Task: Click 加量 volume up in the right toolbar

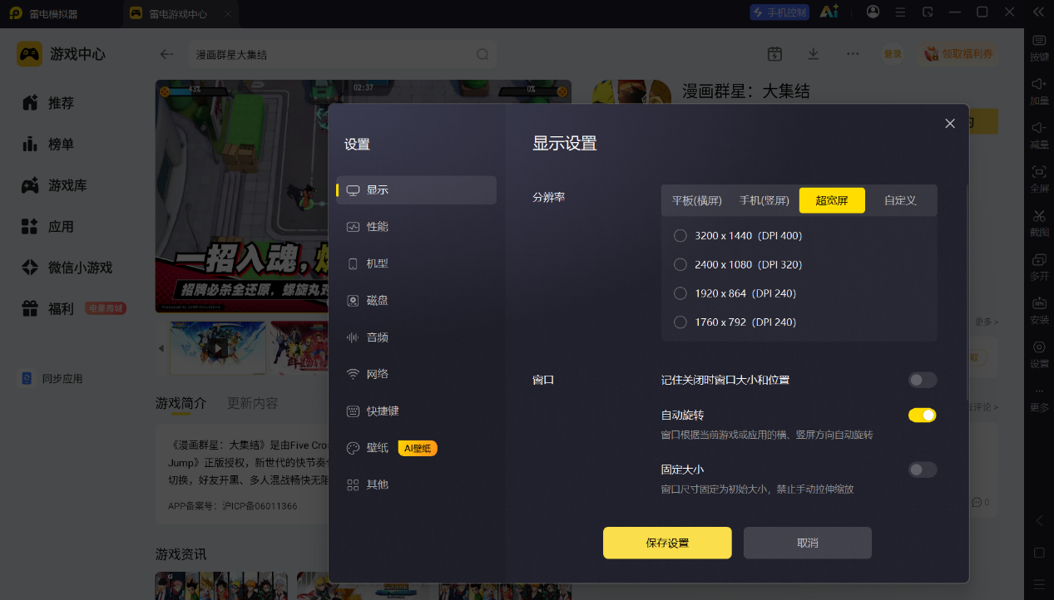Action: pyautogui.click(x=1039, y=91)
